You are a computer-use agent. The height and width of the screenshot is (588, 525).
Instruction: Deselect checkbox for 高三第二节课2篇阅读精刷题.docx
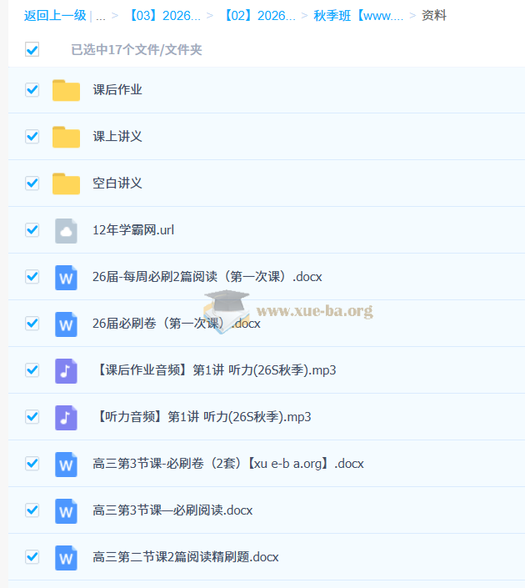pos(32,557)
